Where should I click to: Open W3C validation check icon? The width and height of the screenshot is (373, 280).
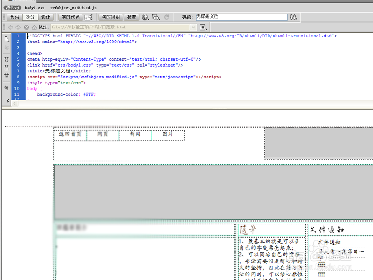[x=89, y=17]
